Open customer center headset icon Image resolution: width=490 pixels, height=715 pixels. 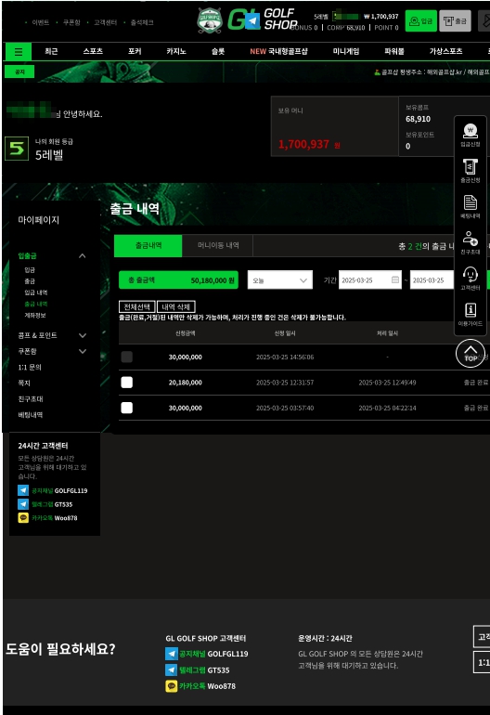470,279
